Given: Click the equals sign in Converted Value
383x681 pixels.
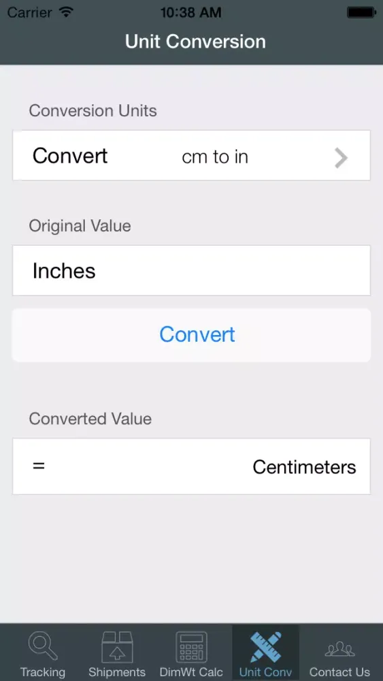Looking at the screenshot, I should [39, 466].
